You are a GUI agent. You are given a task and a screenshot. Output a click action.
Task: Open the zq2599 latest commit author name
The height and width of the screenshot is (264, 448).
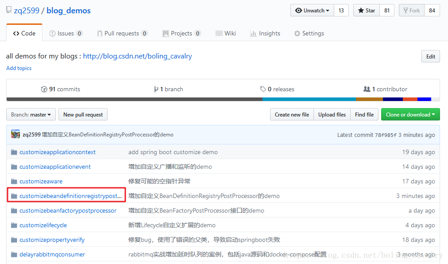tap(31, 134)
